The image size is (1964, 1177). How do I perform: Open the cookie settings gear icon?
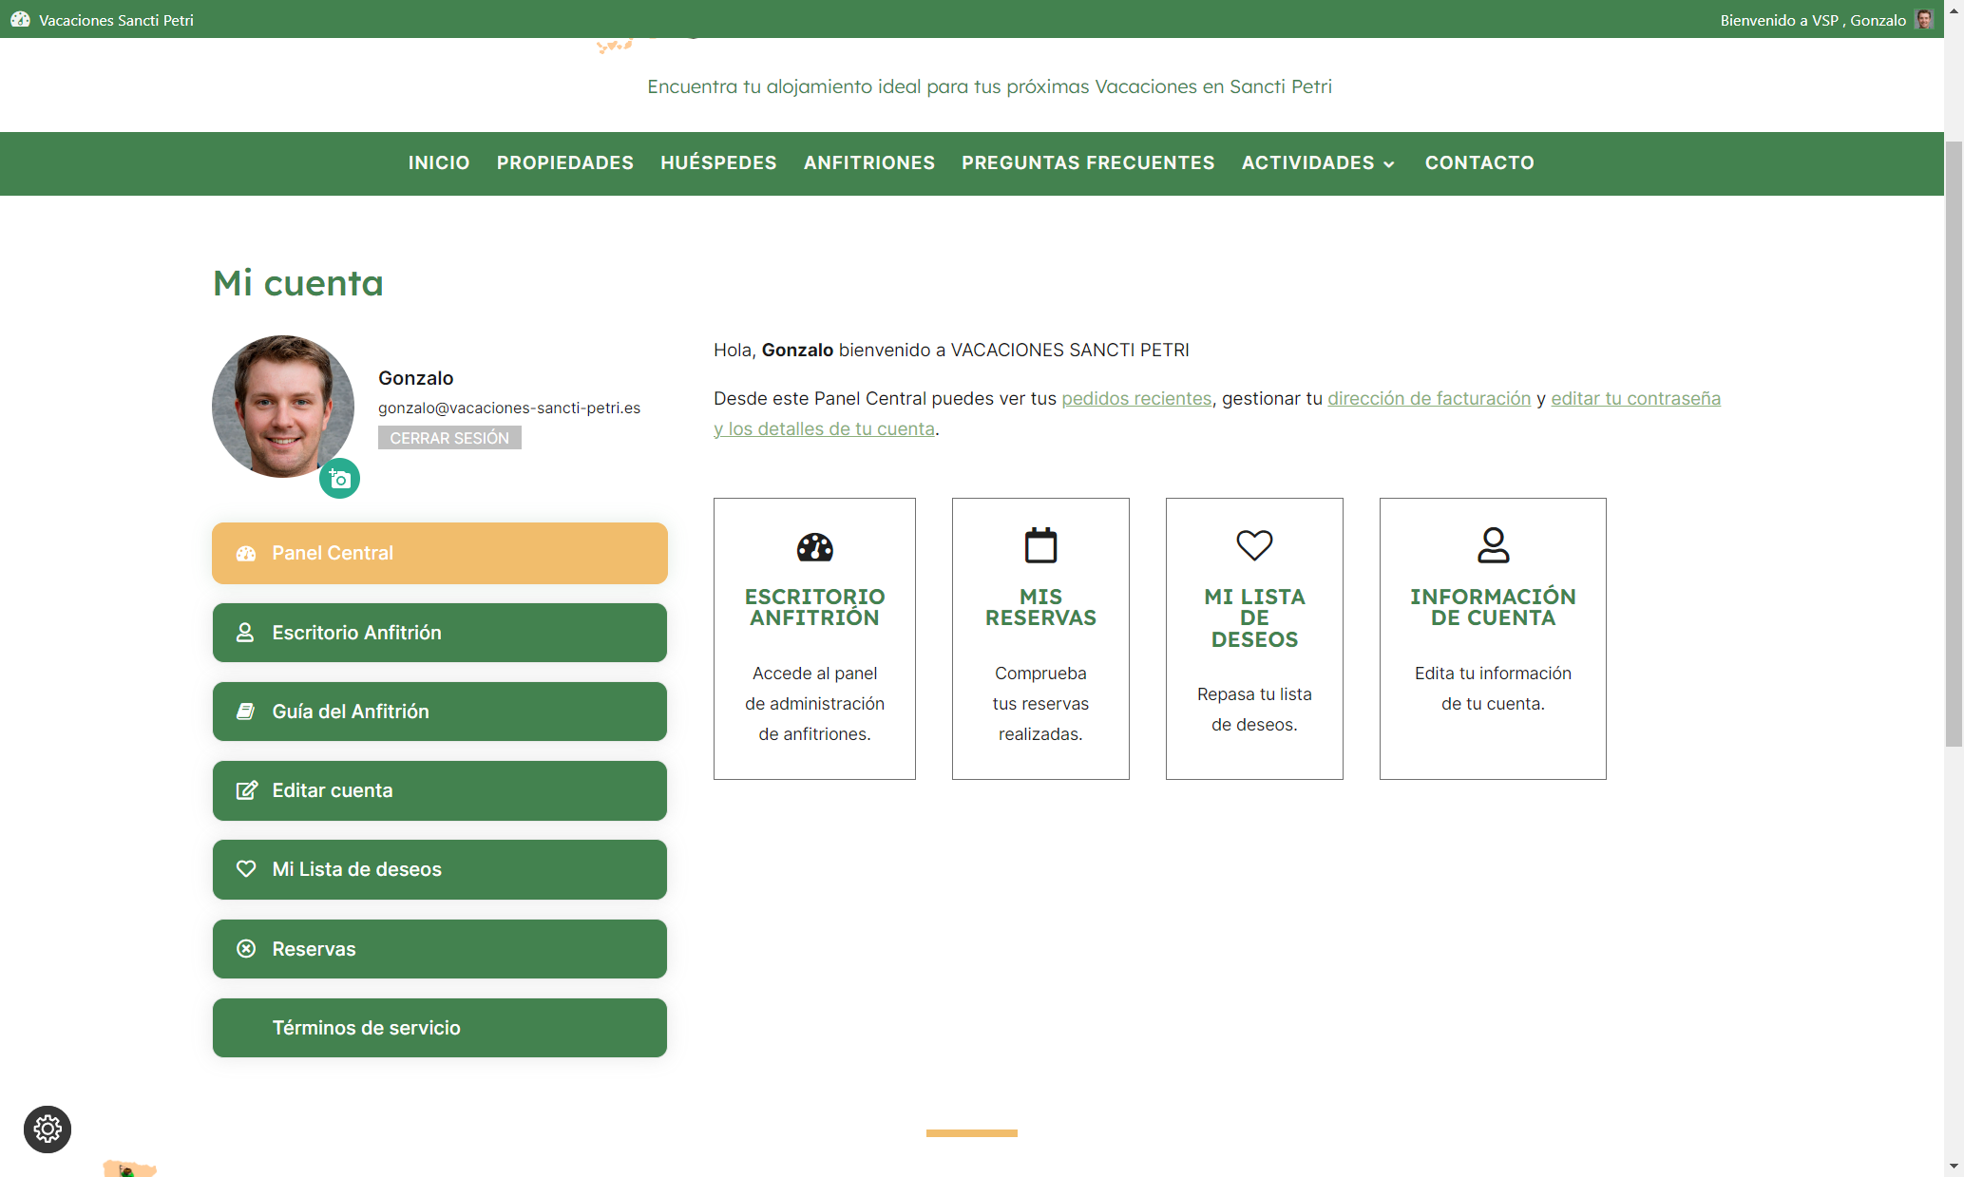48,1129
